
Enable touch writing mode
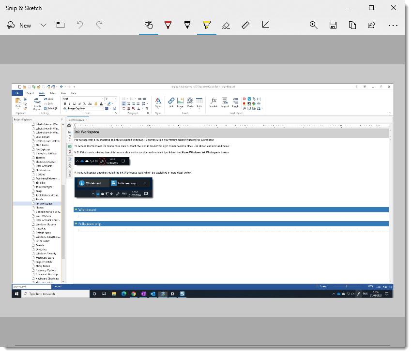point(149,25)
